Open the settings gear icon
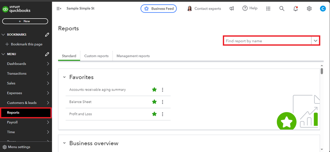 [309, 9]
